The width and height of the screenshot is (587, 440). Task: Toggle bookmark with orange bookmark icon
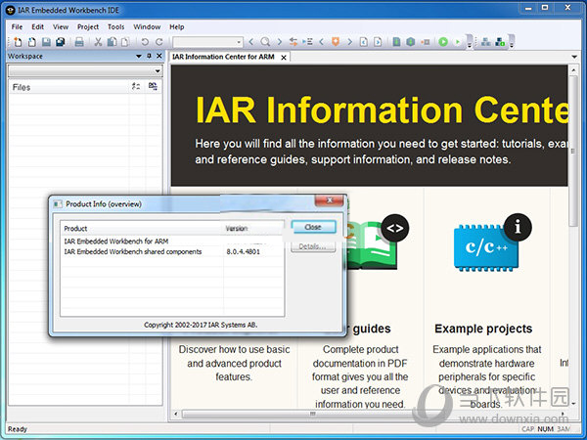pyautogui.click(x=336, y=42)
